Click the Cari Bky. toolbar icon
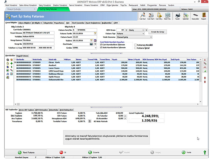Viewport: 213px width, 159px height. tap(159, 16)
